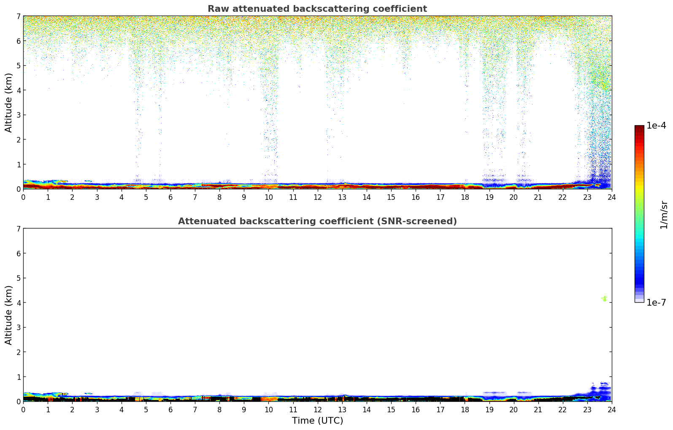Click the '1e-7' colorbar minimum label
This screenshot has width=673, height=430.
coord(656,303)
